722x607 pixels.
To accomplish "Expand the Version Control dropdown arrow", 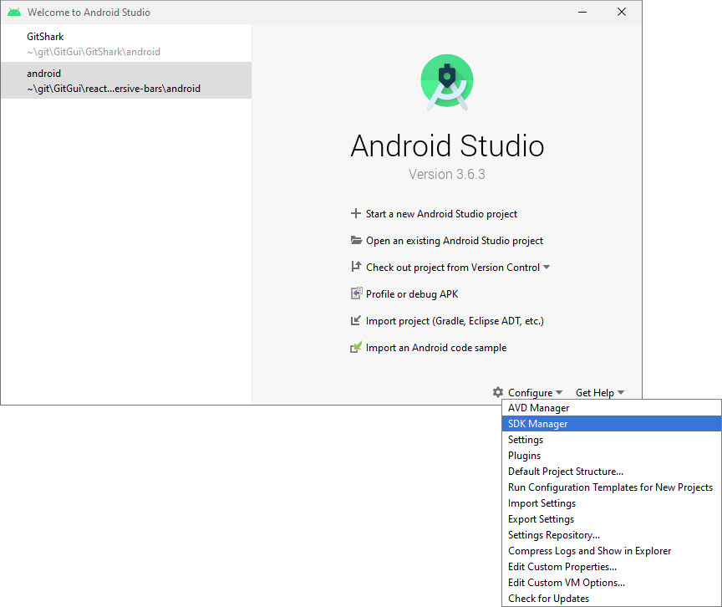I will click(x=547, y=267).
